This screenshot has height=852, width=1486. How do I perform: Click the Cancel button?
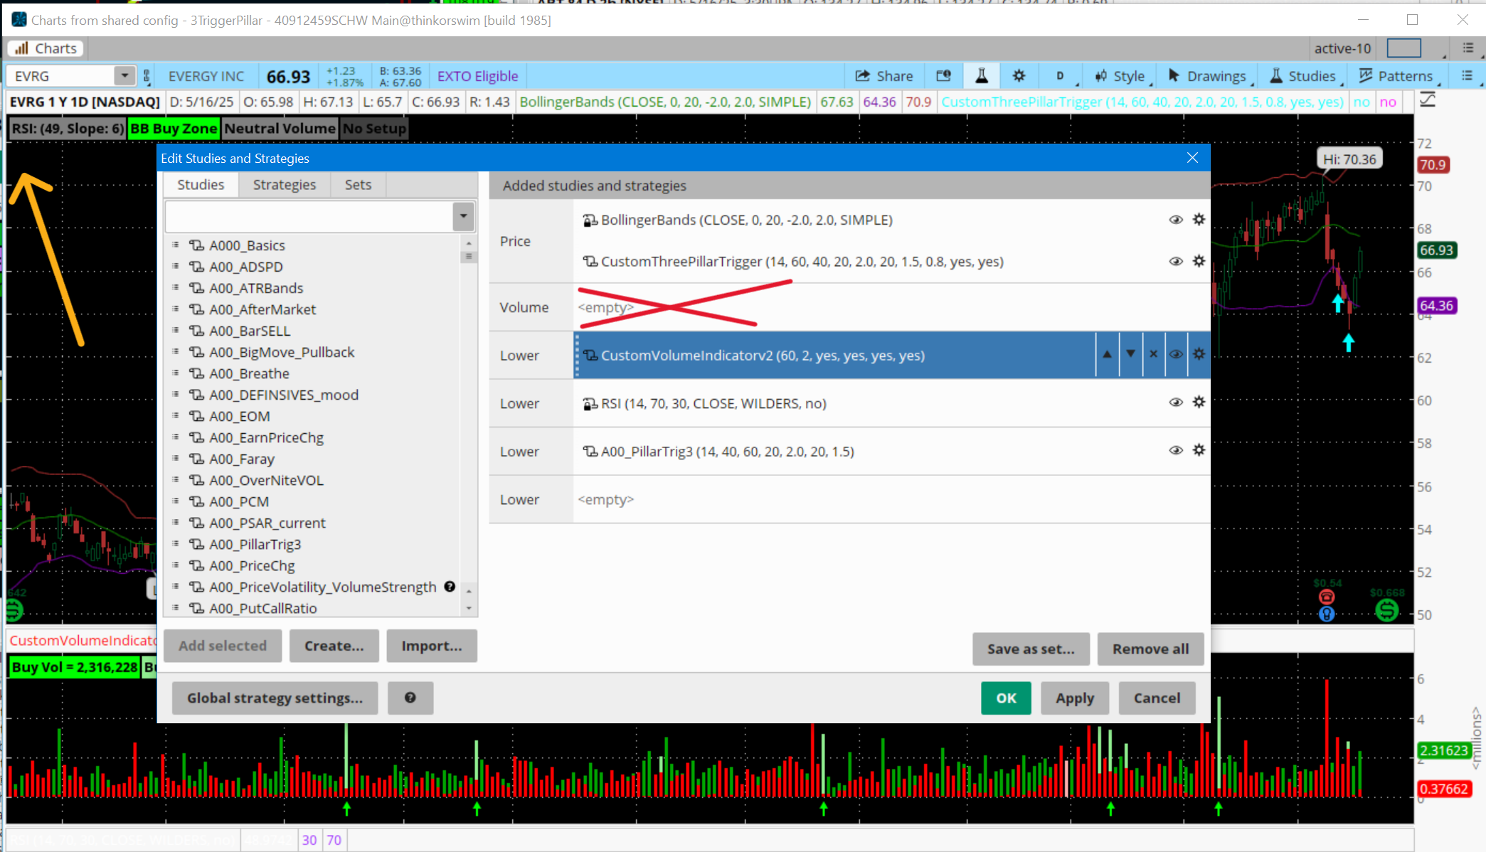pos(1157,698)
